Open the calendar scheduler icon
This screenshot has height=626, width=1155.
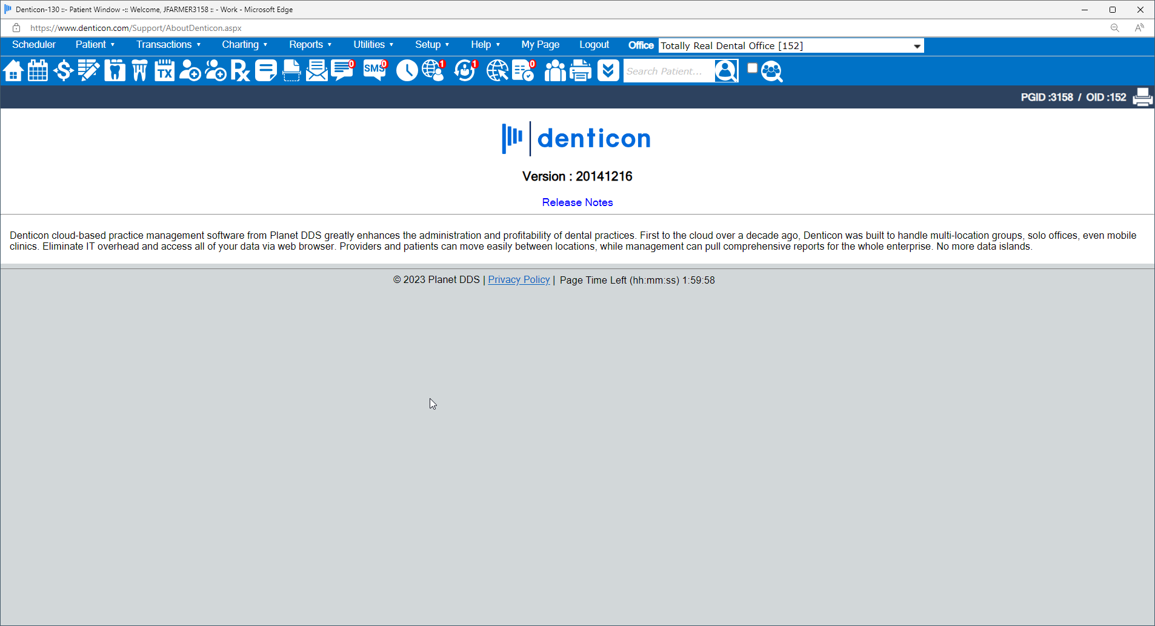tap(38, 71)
